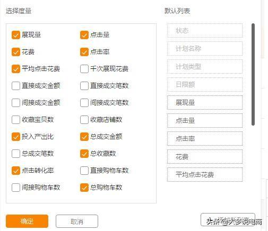Viewport: 268px width, 231px height.
Task: Select 平均点击花费 item in default list
Action: [x=205, y=175]
